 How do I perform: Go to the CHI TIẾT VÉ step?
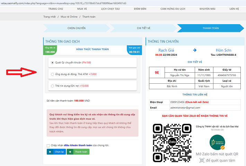[143, 28]
